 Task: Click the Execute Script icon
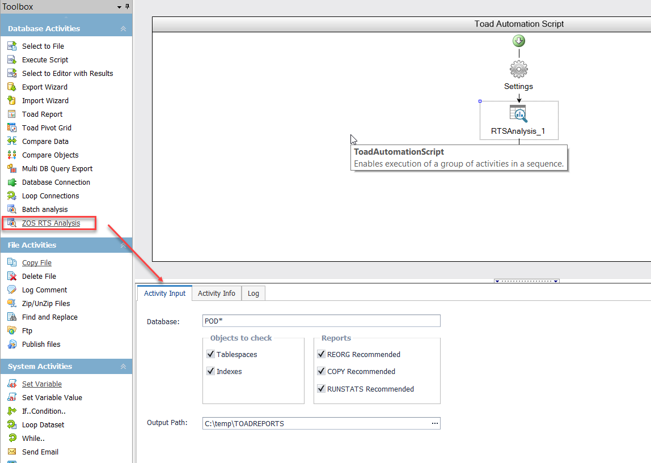click(x=12, y=60)
